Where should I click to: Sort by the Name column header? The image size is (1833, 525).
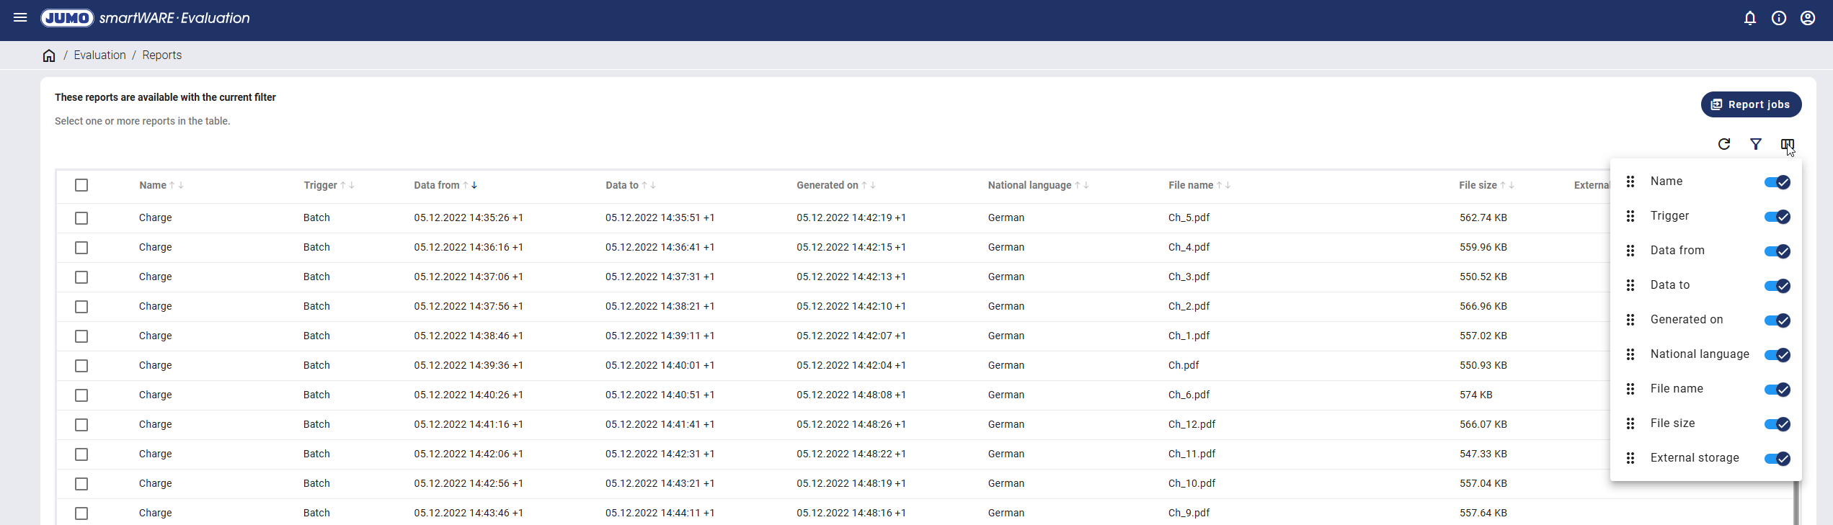tap(153, 186)
